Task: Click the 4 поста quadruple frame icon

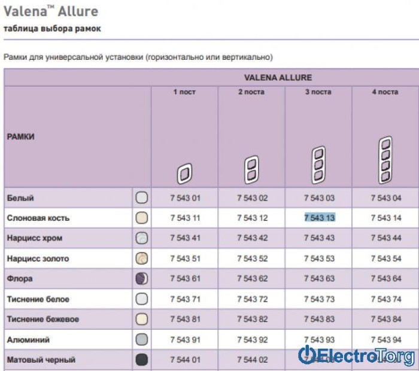Action: (385, 160)
